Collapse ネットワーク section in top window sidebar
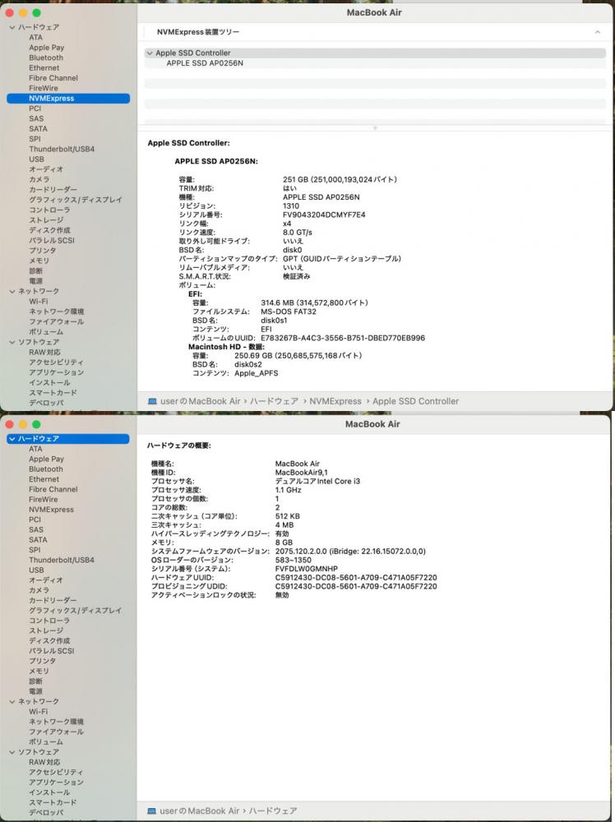Viewport: 615px width, 822px height. coord(12,292)
